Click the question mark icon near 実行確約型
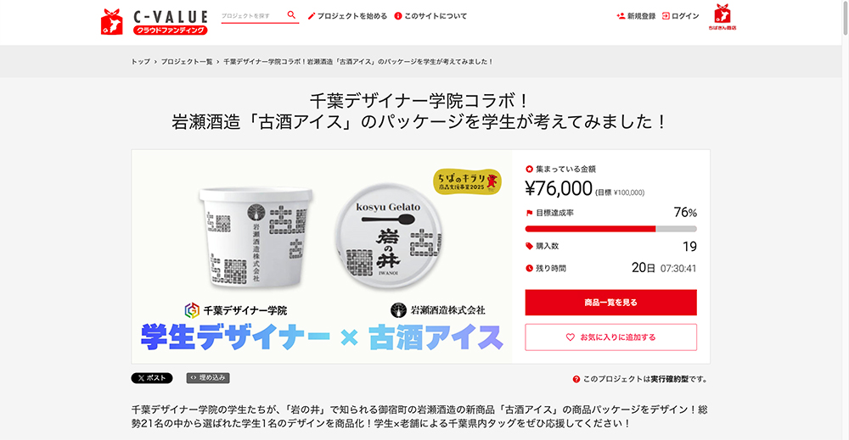The image size is (849, 440). click(576, 380)
